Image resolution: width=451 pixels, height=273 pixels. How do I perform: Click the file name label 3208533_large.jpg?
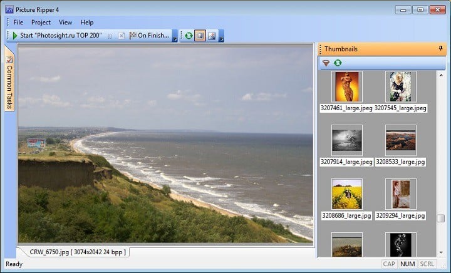(x=400, y=162)
